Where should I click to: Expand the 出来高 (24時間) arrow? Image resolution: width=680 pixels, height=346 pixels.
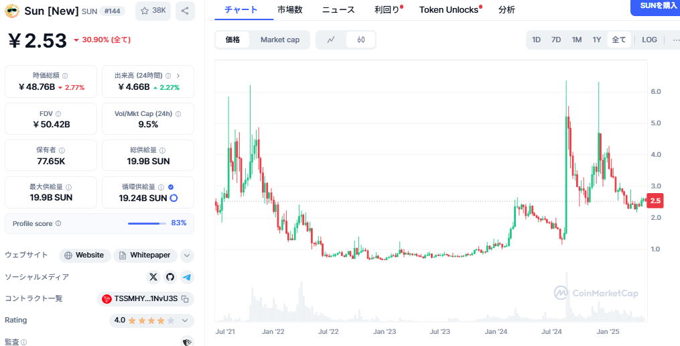(x=178, y=76)
